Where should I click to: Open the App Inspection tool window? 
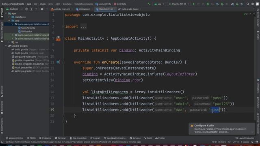[x=78, y=138]
